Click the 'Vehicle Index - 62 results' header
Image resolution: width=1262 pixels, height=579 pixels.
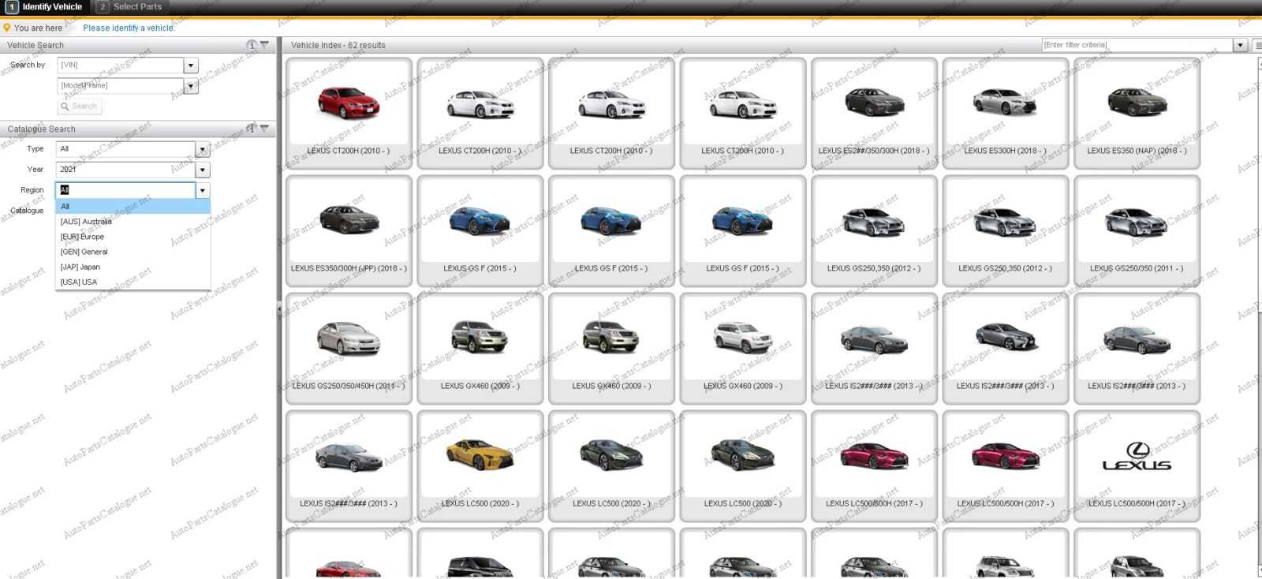[338, 45]
